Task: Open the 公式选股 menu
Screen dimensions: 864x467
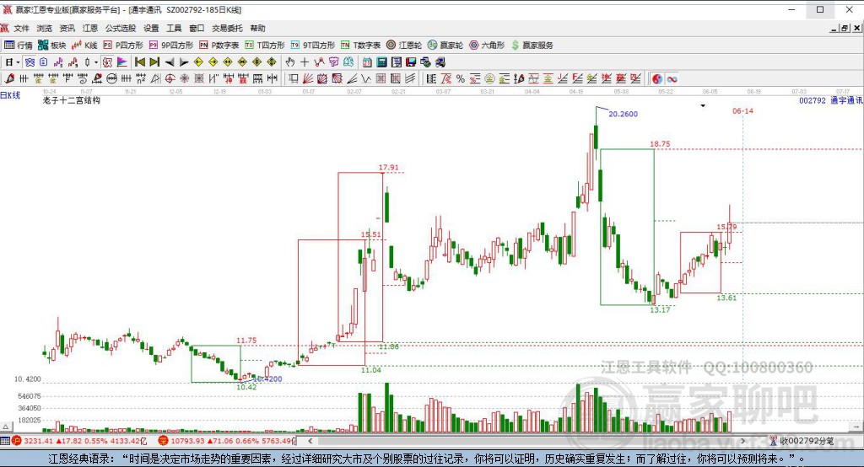Action: pos(121,28)
